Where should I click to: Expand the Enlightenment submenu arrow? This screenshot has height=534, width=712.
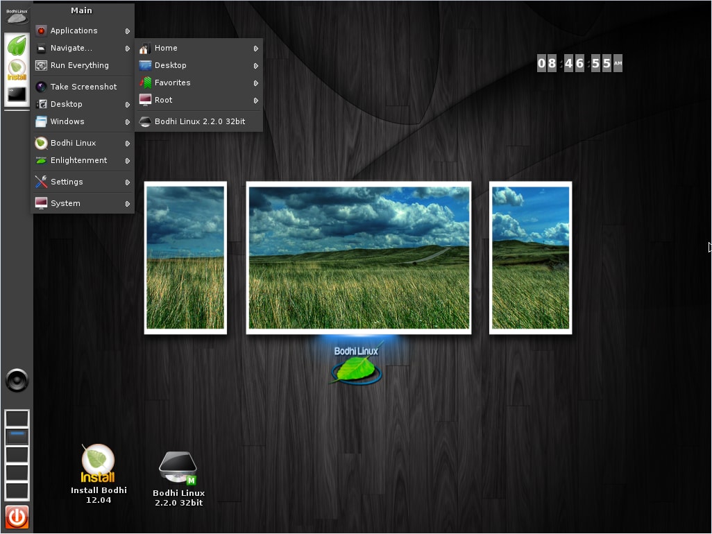click(x=128, y=161)
